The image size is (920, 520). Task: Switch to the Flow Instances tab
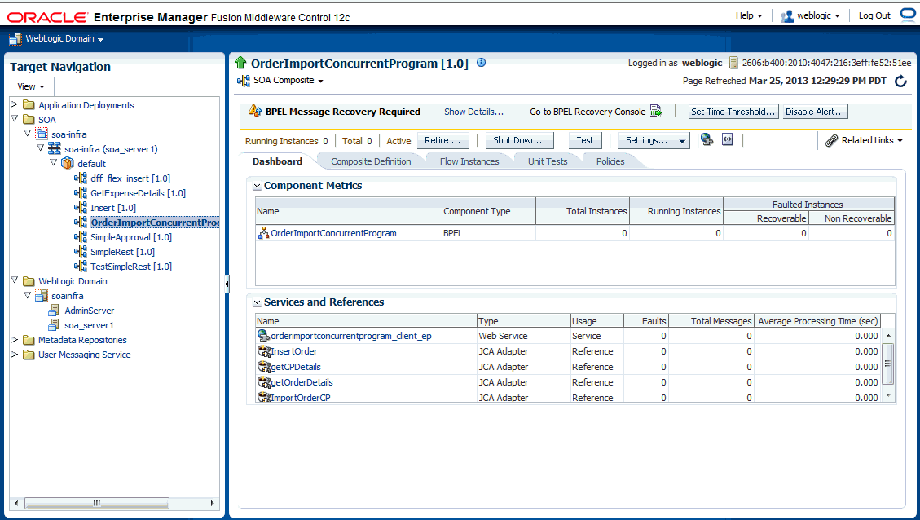pos(469,161)
